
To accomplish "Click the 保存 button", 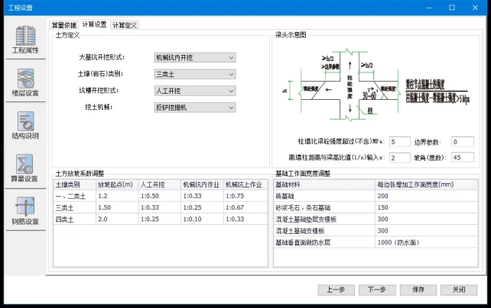I will (418, 290).
